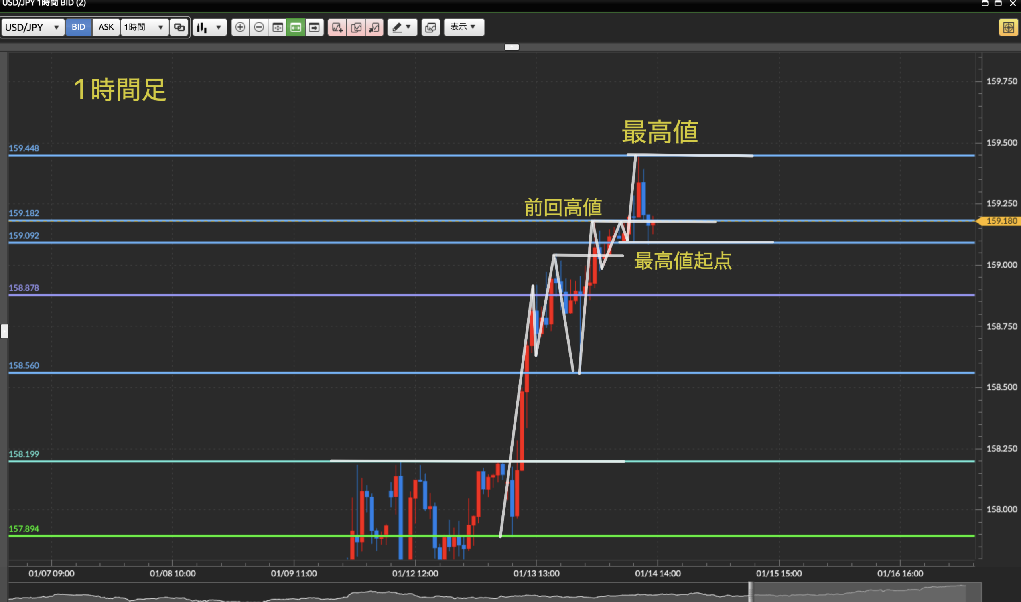Click the add new chart icon
This screenshot has height=602, width=1021.
[x=337, y=27]
